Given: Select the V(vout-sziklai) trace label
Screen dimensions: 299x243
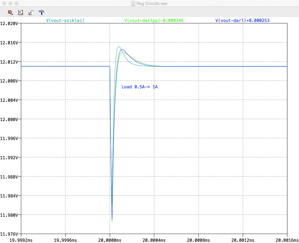Looking at the screenshot, I should point(65,20).
